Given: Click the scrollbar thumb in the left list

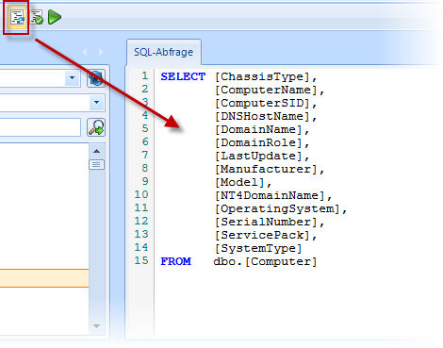Looking at the screenshot, I should click(96, 165).
